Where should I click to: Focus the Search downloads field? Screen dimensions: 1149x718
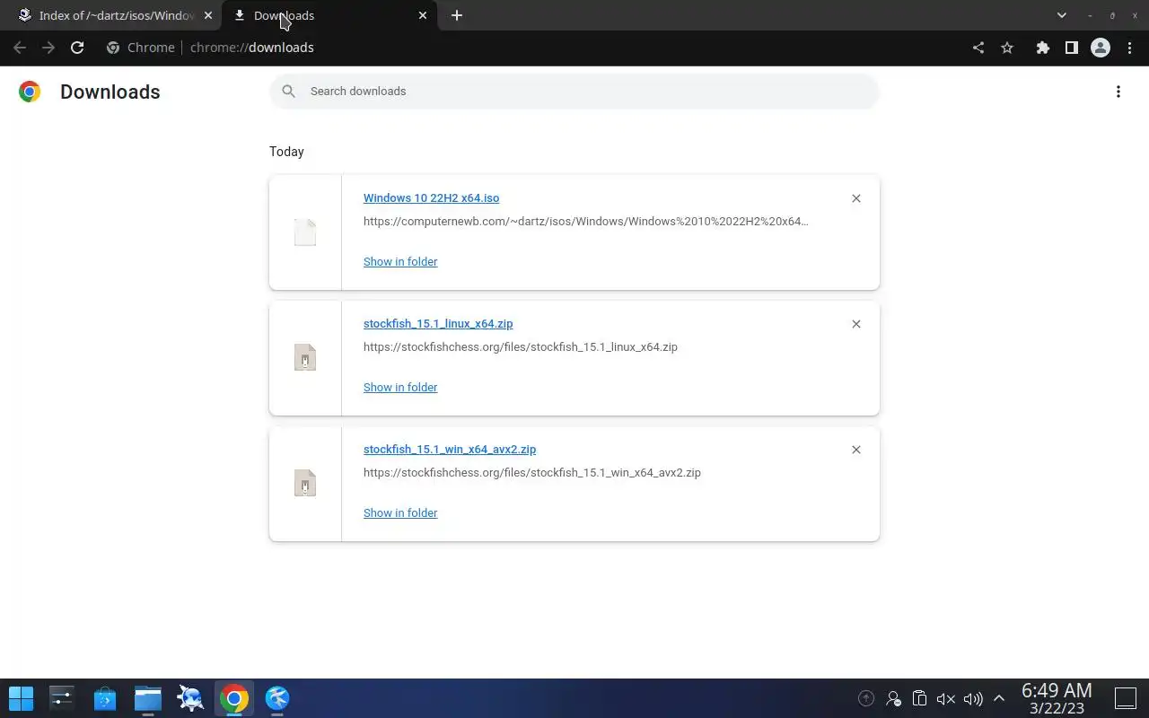point(574,92)
